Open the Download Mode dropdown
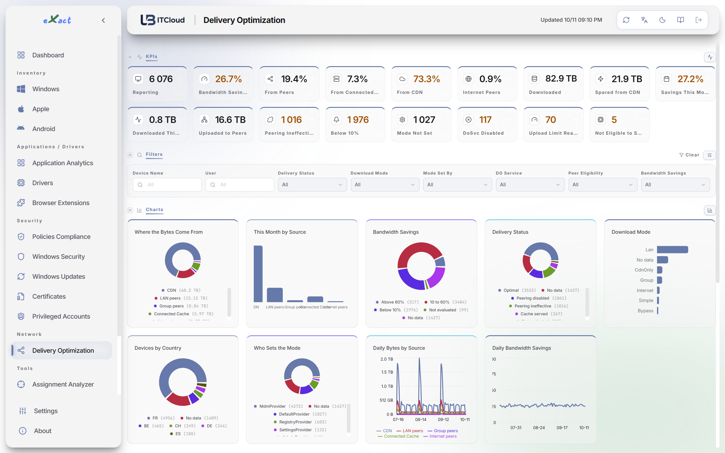Viewport: 725px width, 453px height. point(385,185)
